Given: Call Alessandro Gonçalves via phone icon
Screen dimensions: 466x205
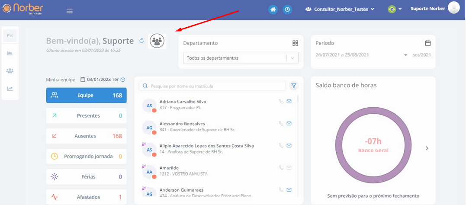Looking at the screenshot, I should pos(281,123).
